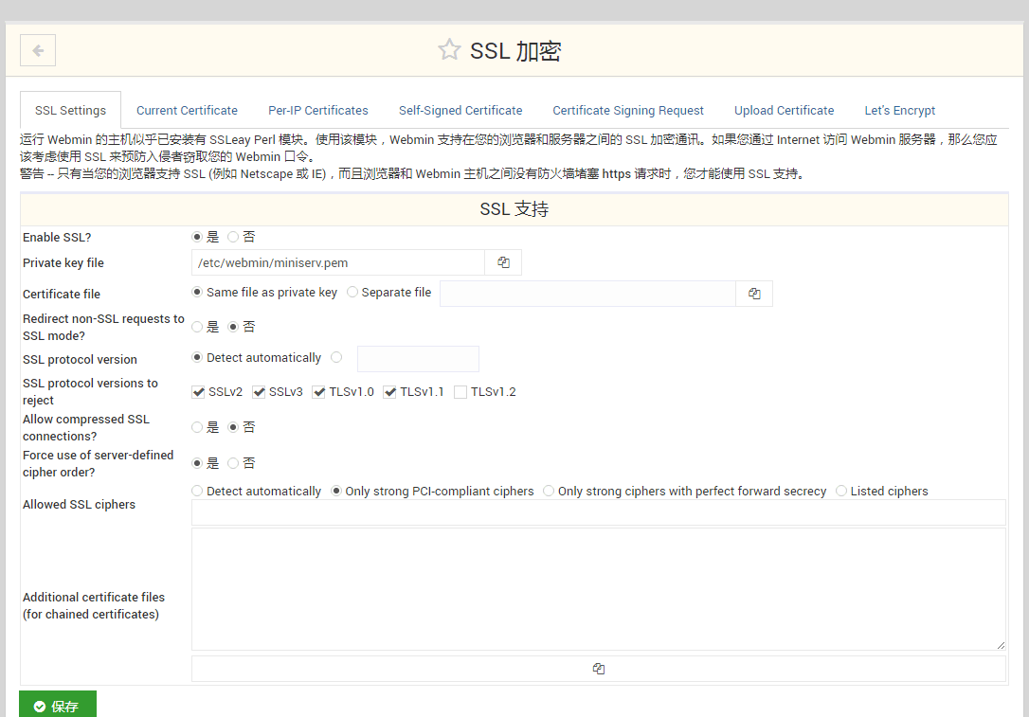The width and height of the screenshot is (1029, 717).
Task: Check the TLSv1.2 reject checkbox
Action: click(460, 392)
